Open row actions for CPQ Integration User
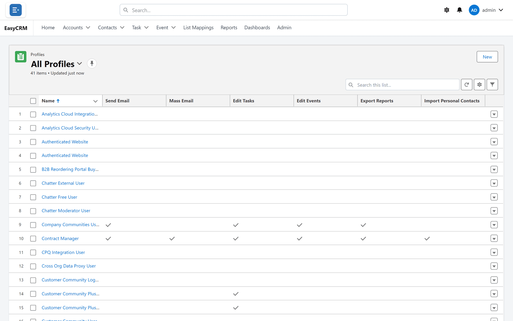Image resolution: width=513 pixels, height=321 pixels. point(494,252)
